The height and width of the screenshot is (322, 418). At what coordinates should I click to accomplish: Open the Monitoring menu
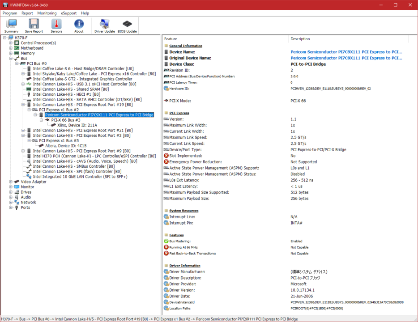coord(47,13)
